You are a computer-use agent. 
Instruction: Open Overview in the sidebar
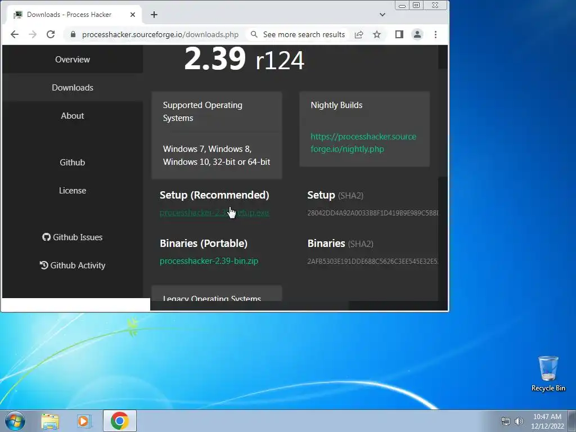pyautogui.click(x=73, y=60)
